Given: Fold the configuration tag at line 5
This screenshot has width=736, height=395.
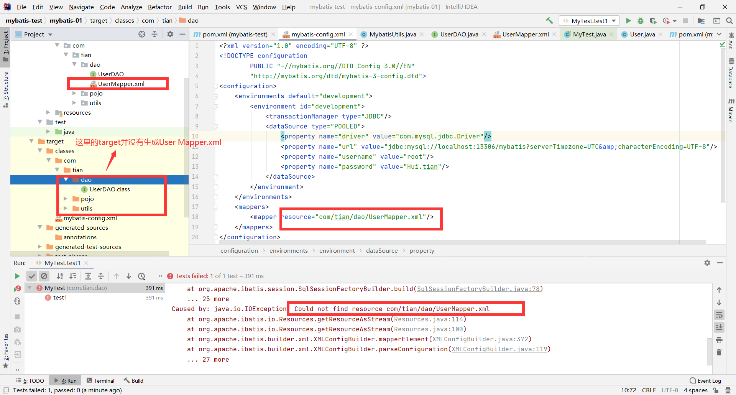Looking at the screenshot, I should point(216,86).
